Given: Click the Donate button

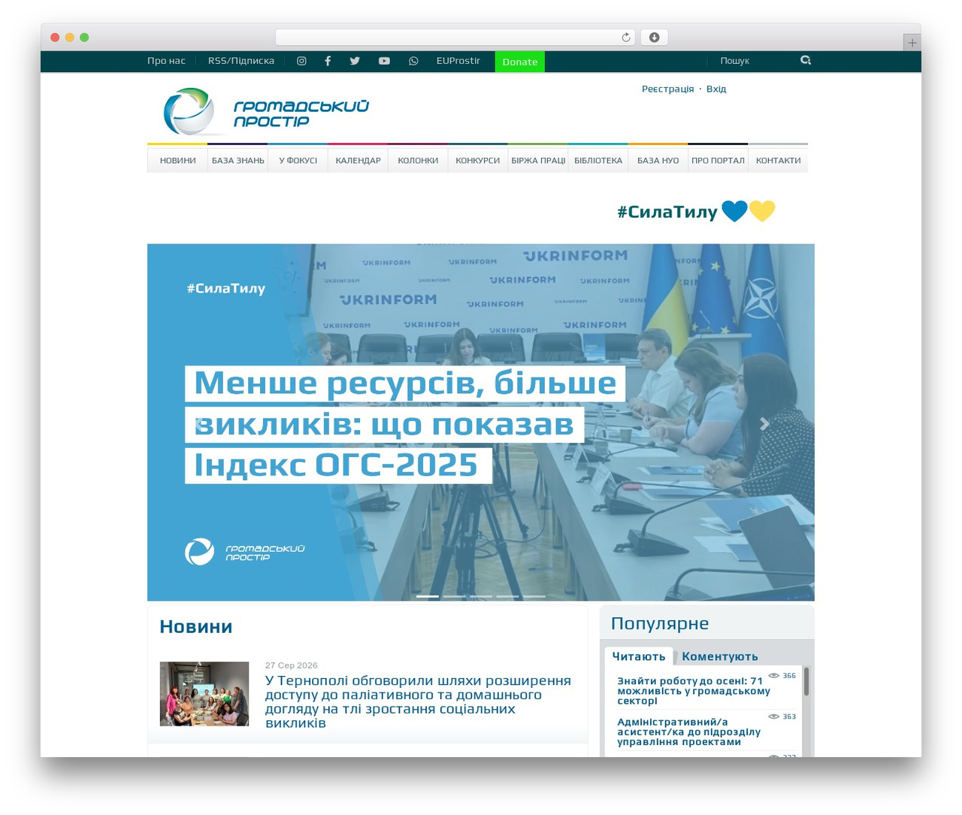Looking at the screenshot, I should point(520,62).
